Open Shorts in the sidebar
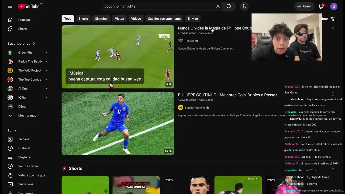 29,29
